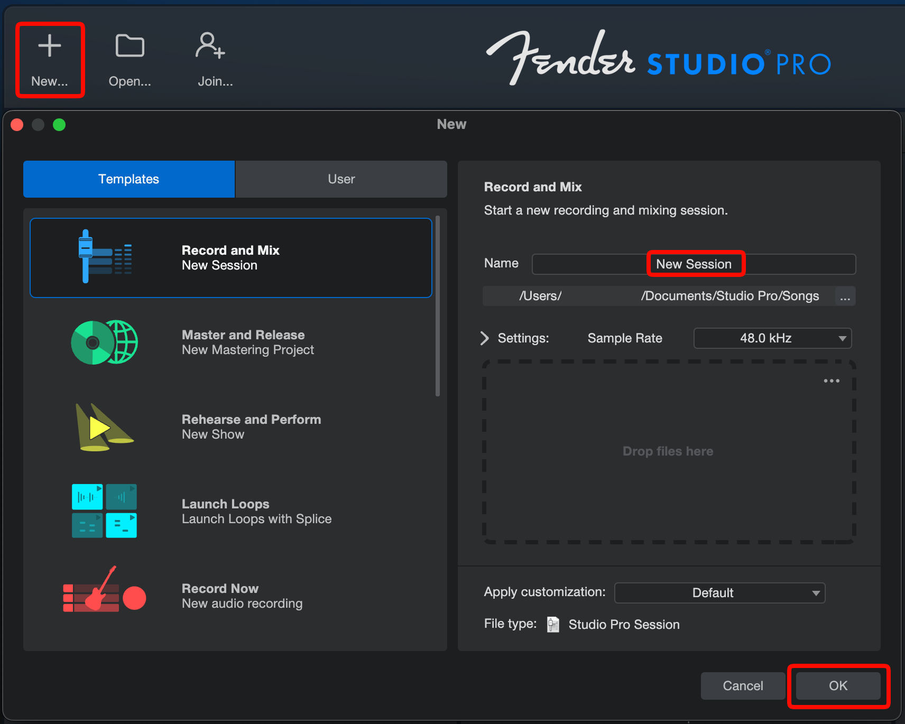
Task: Switch to the Templates tab
Action: [129, 179]
